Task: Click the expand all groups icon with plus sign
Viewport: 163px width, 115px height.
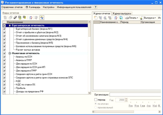Action: tap(24, 17)
